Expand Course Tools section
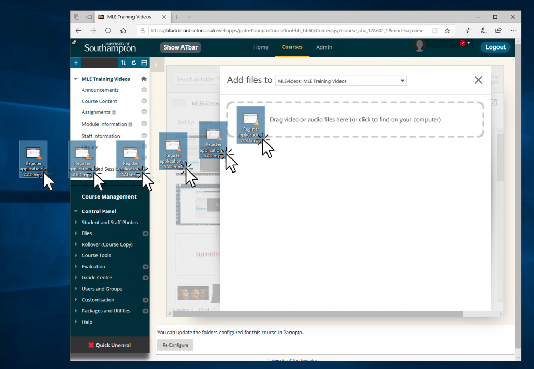Image resolution: width=534 pixels, height=369 pixels. pos(76,255)
